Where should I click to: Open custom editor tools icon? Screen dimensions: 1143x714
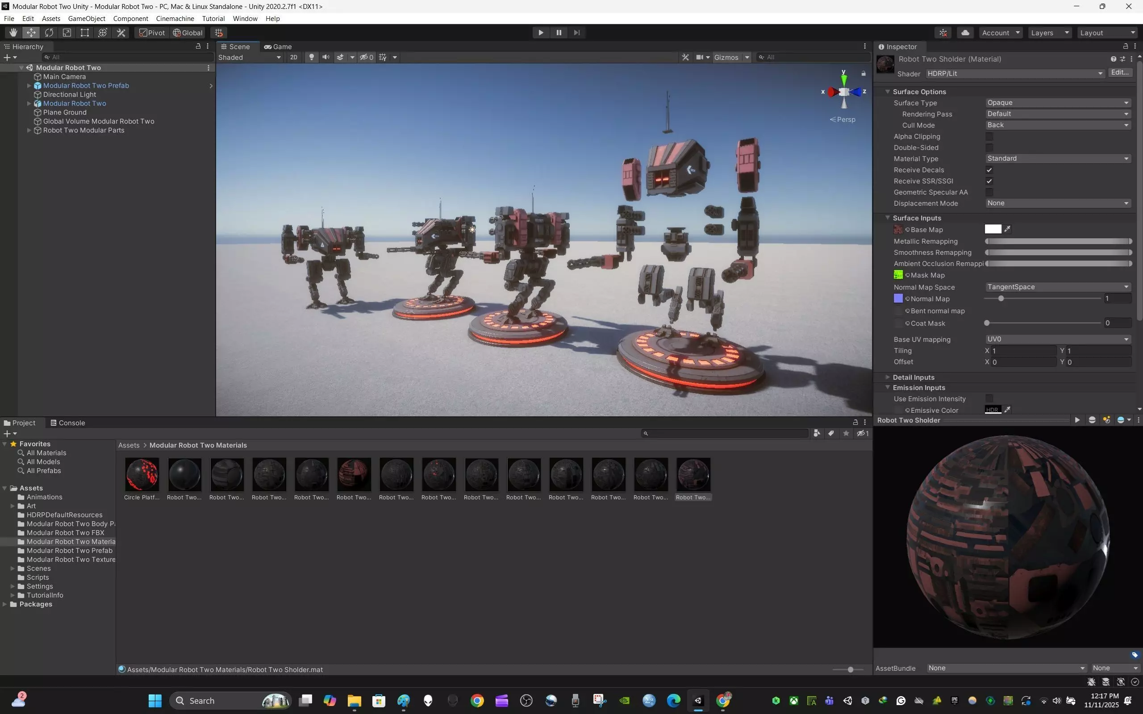121,33
